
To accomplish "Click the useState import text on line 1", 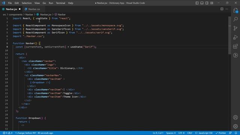I will pyautogui.click(x=42, y=18).
